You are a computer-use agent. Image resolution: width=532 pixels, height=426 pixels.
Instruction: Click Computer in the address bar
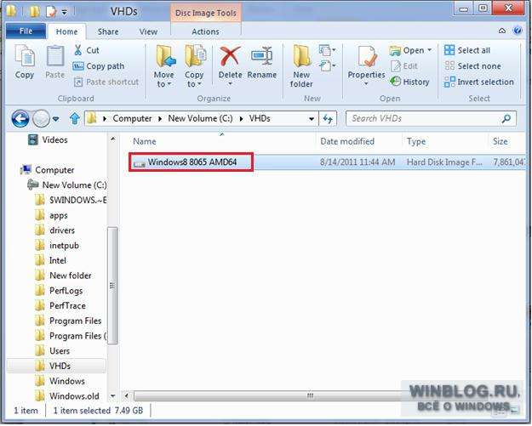pos(132,118)
